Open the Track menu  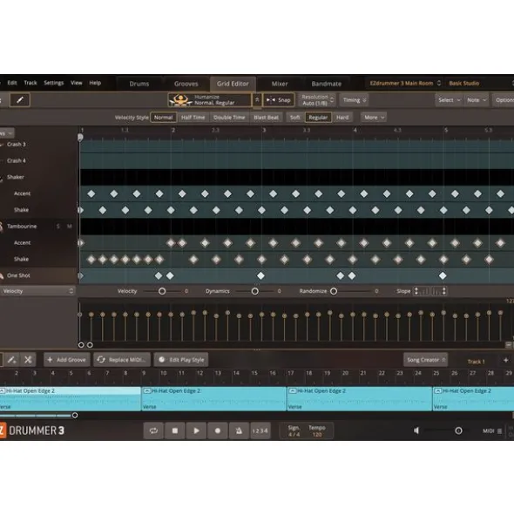pos(30,83)
